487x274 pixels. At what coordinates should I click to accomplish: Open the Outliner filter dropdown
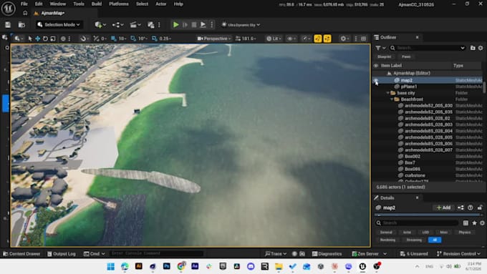[380, 48]
